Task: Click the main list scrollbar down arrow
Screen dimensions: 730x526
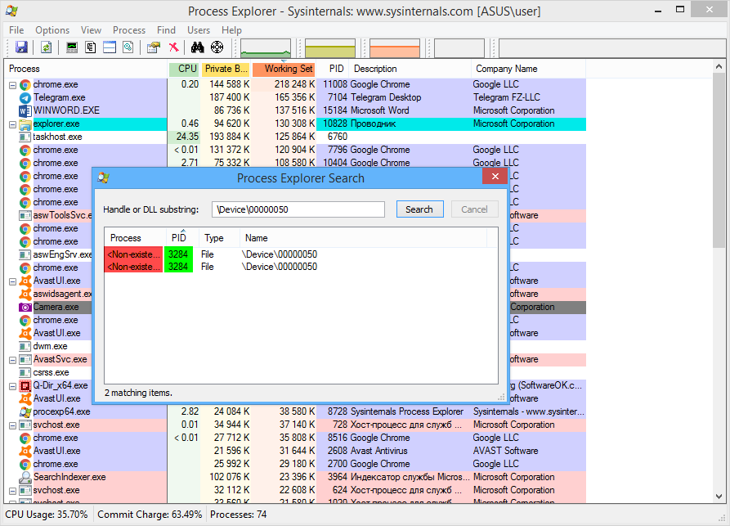Action: point(719,497)
